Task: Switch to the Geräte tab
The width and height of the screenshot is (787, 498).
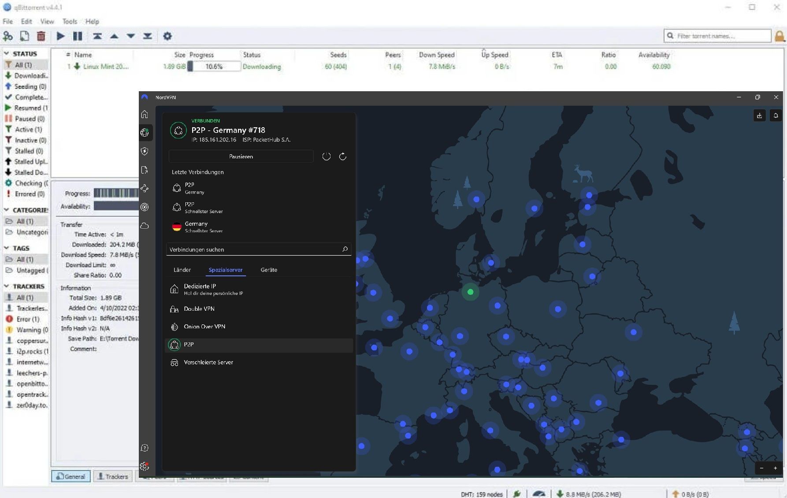Action: pyautogui.click(x=269, y=270)
